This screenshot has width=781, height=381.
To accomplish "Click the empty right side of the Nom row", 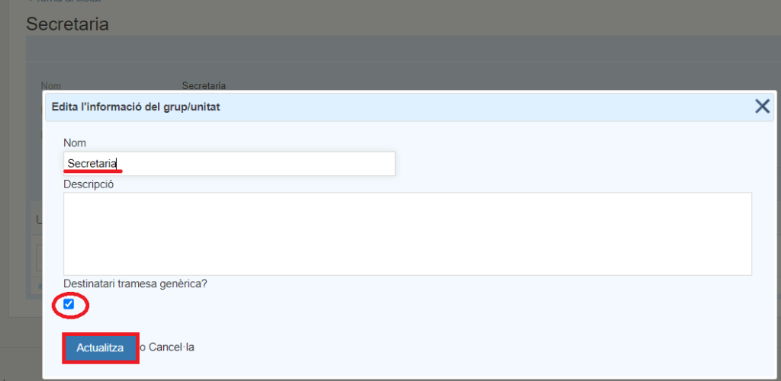I will [x=572, y=163].
